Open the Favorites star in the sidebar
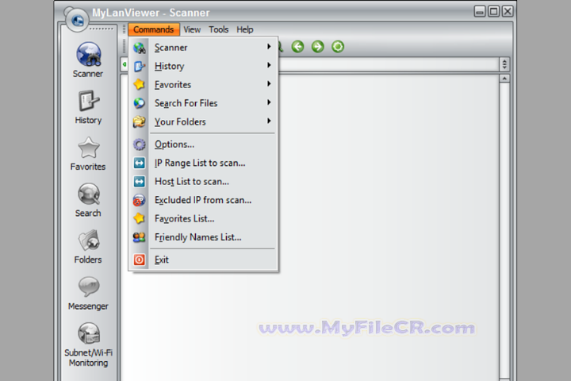This screenshot has height=381, width=571. tap(88, 153)
